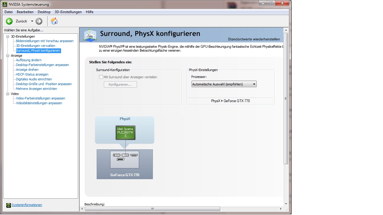383x215 pixels.
Task: Click the Anzeige tree category label
Action: (x=16, y=56)
